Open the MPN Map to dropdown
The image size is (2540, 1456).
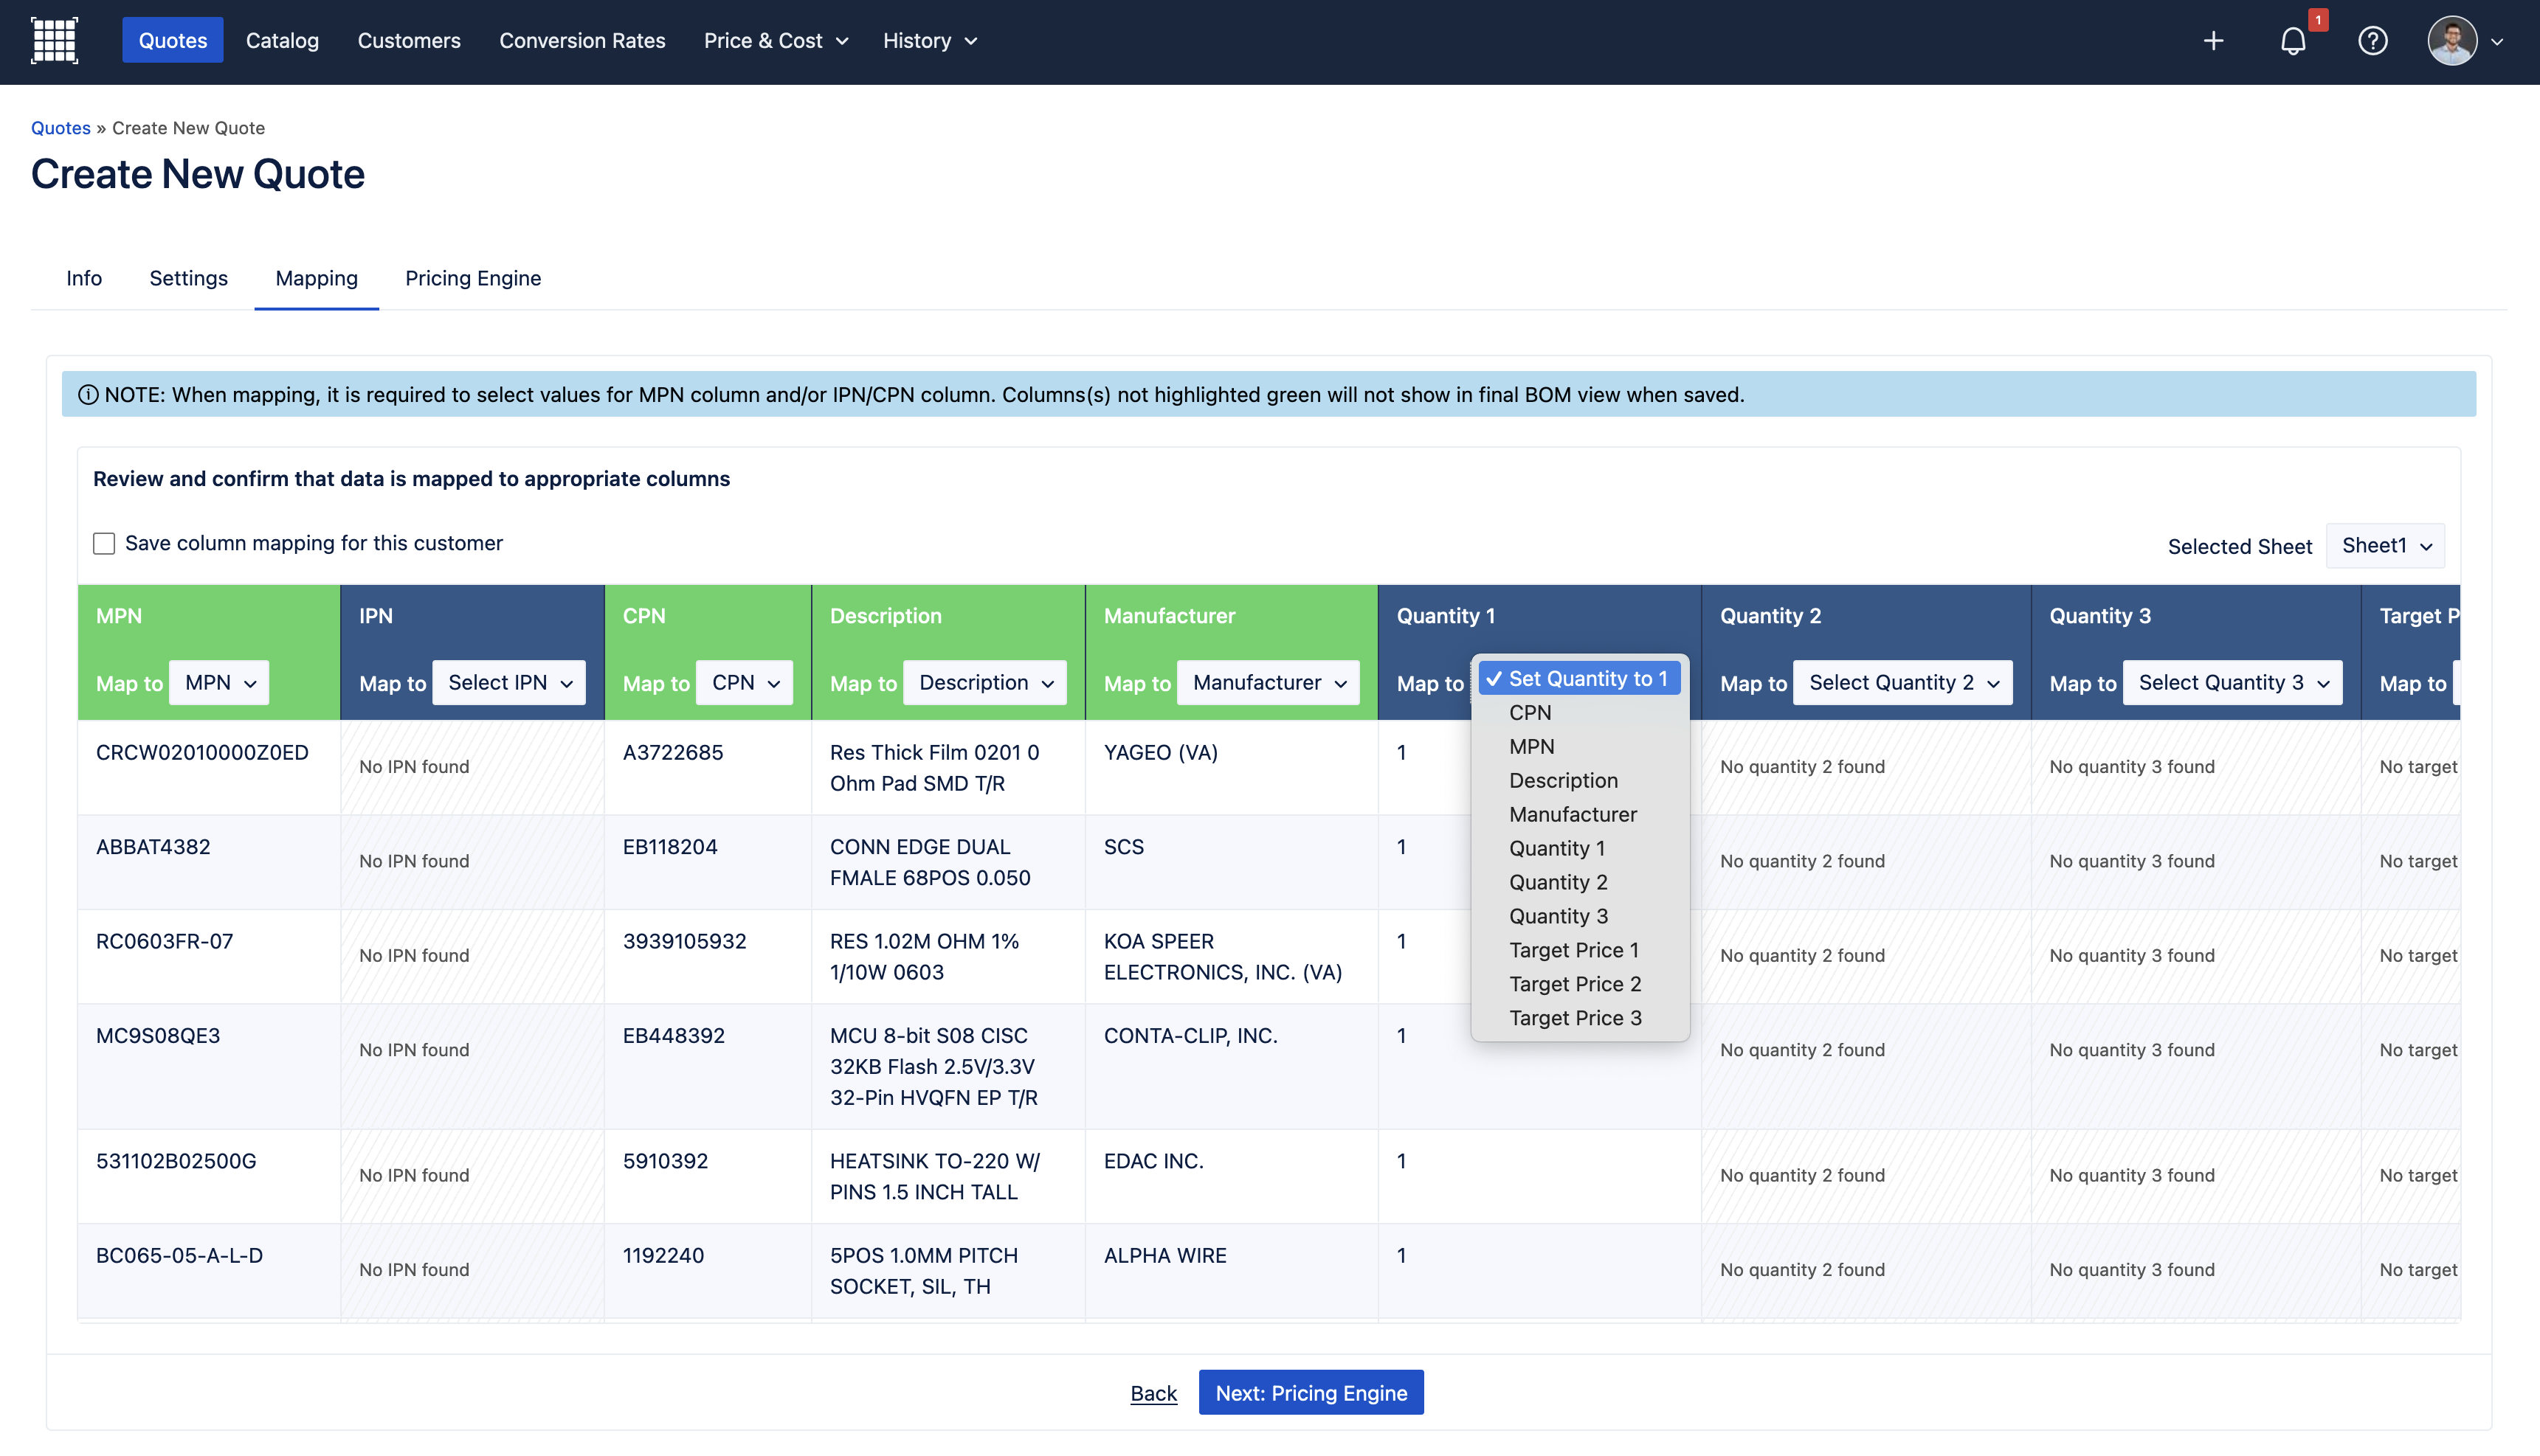(x=219, y=683)
